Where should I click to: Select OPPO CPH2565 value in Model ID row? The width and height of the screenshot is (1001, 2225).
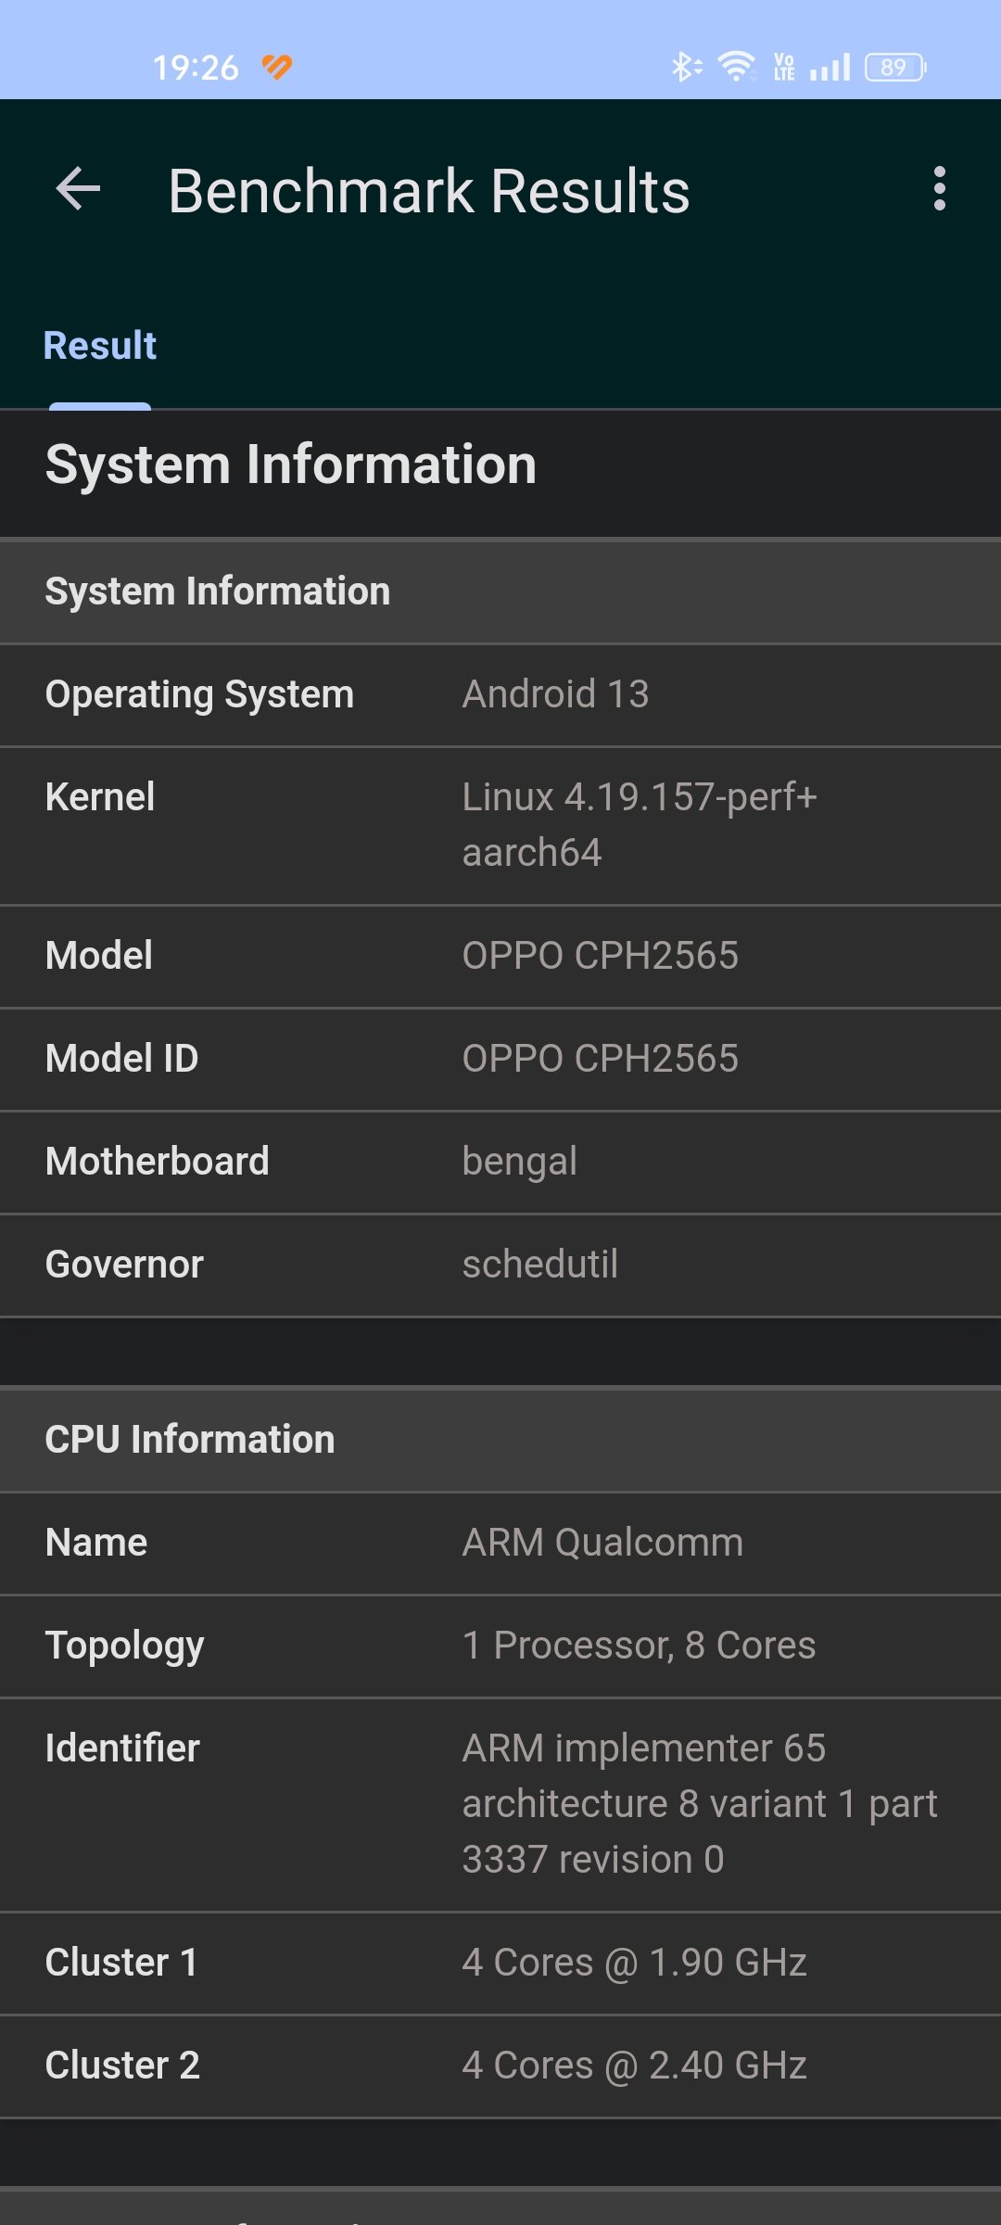point(601,1059)
